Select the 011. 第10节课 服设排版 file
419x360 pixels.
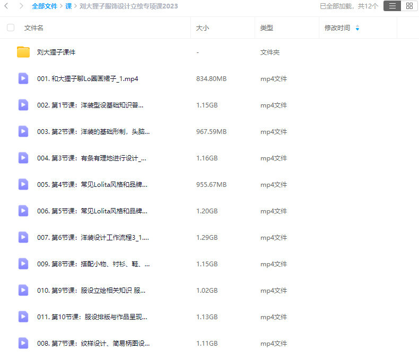[92, 317]
